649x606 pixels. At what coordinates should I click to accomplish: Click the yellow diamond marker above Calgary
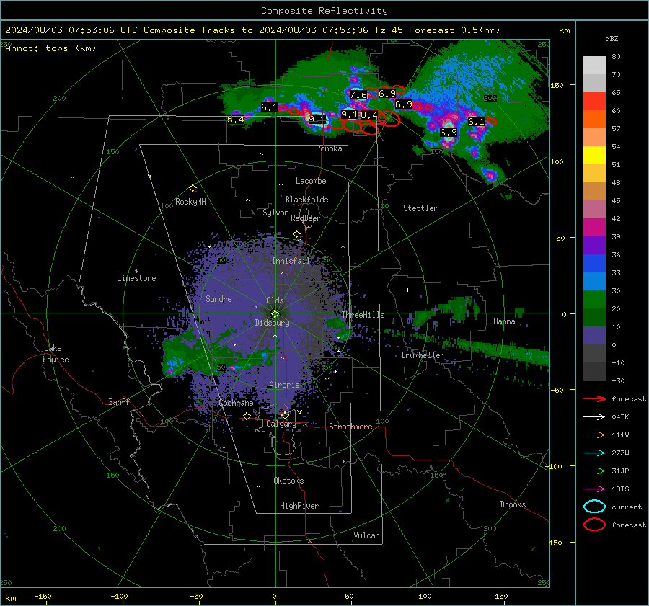285,415
